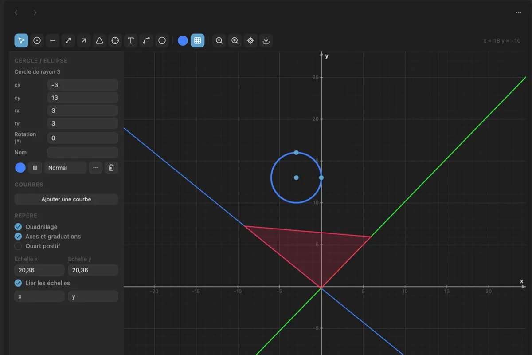532x355 pixels.
Task: Enable the Quart positif checkbox
Action: coord(18,246)
